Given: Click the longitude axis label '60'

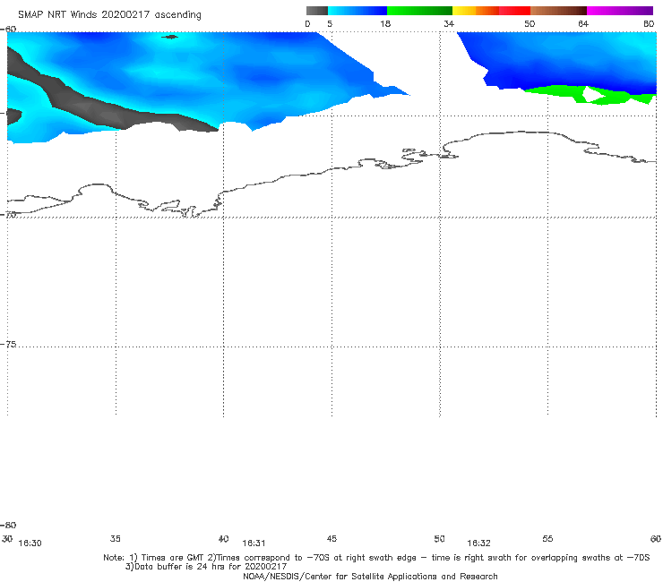Looking at the screenshot, I should coord(656,539).
